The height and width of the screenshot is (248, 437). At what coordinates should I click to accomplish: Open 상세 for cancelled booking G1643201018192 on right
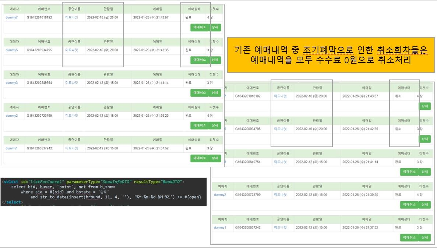pos(424,106)
